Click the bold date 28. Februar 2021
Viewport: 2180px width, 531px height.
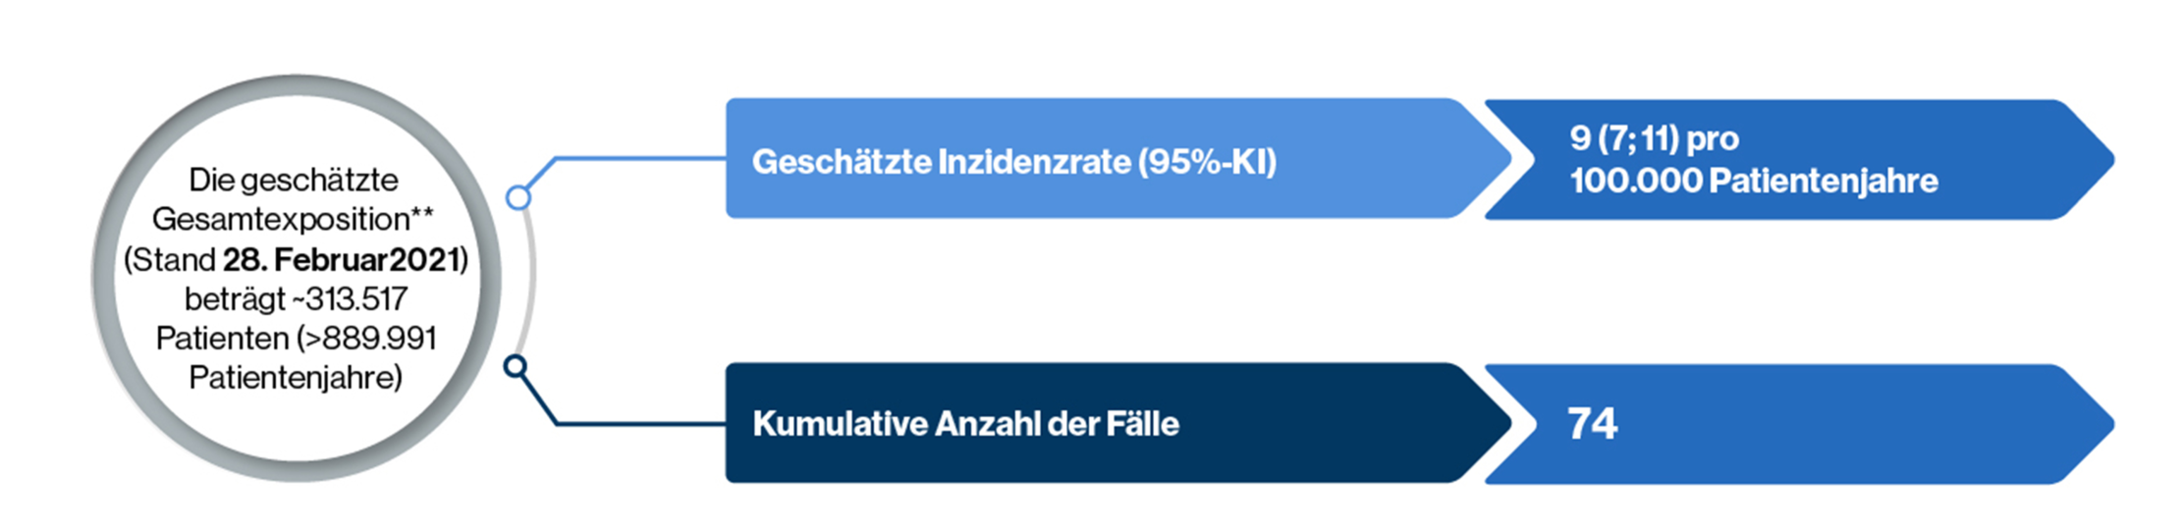(342, 259)
